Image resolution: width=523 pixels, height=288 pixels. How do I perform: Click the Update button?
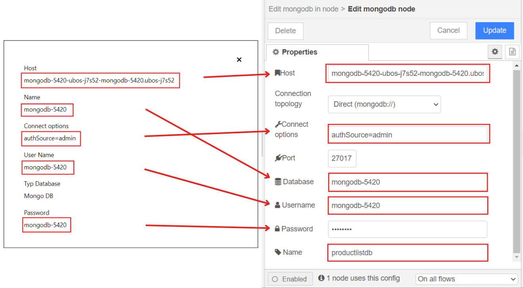coord(494,31)
